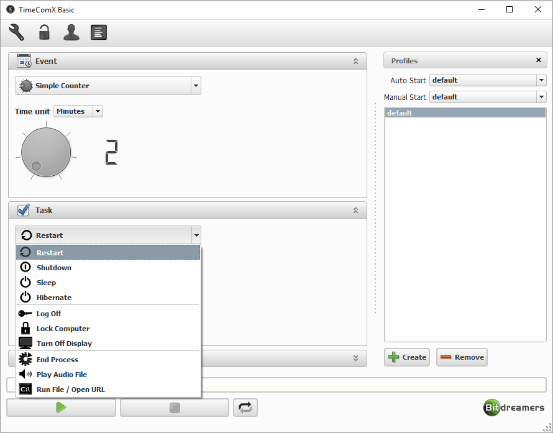
Task: Open the Time unit Minutes dropdown
Action: [x=78, y=111]
